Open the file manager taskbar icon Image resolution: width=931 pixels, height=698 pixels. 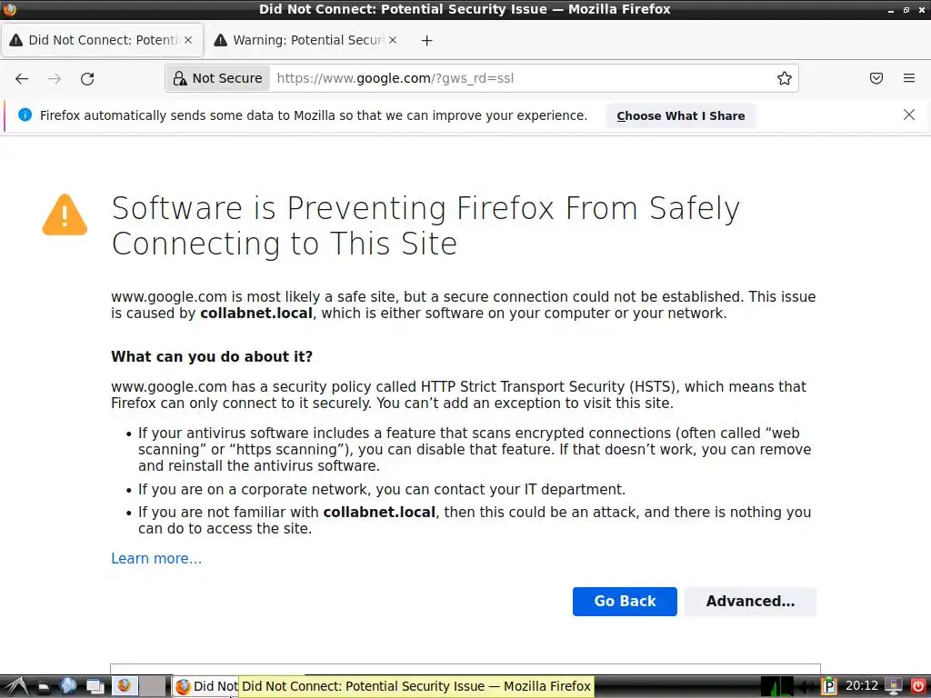pyautogui.click(x=44, y=687)
